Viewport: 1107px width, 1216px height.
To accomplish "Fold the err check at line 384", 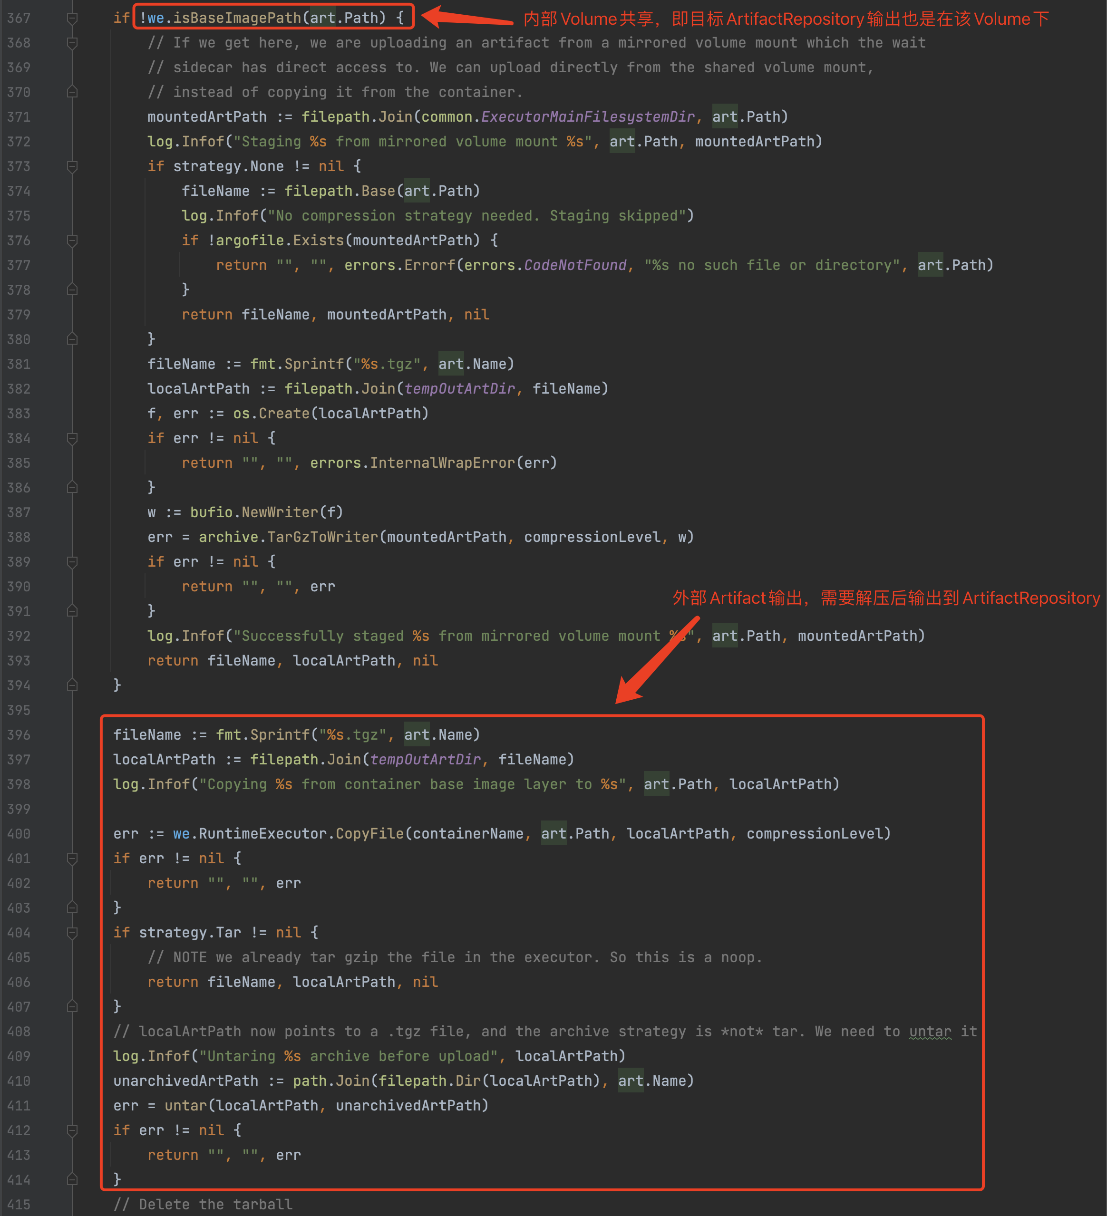I will [x=72, y=438].
